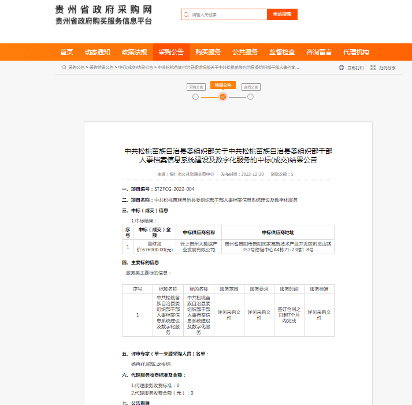The width and height of the screenshot is (412, 405).
Task: Click the 结果公告 step tab
Action: (223, 86)
